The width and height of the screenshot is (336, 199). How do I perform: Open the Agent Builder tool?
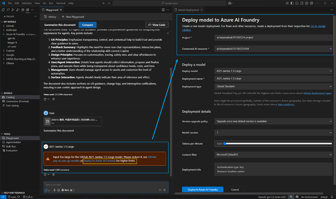(x=13, y=142)
